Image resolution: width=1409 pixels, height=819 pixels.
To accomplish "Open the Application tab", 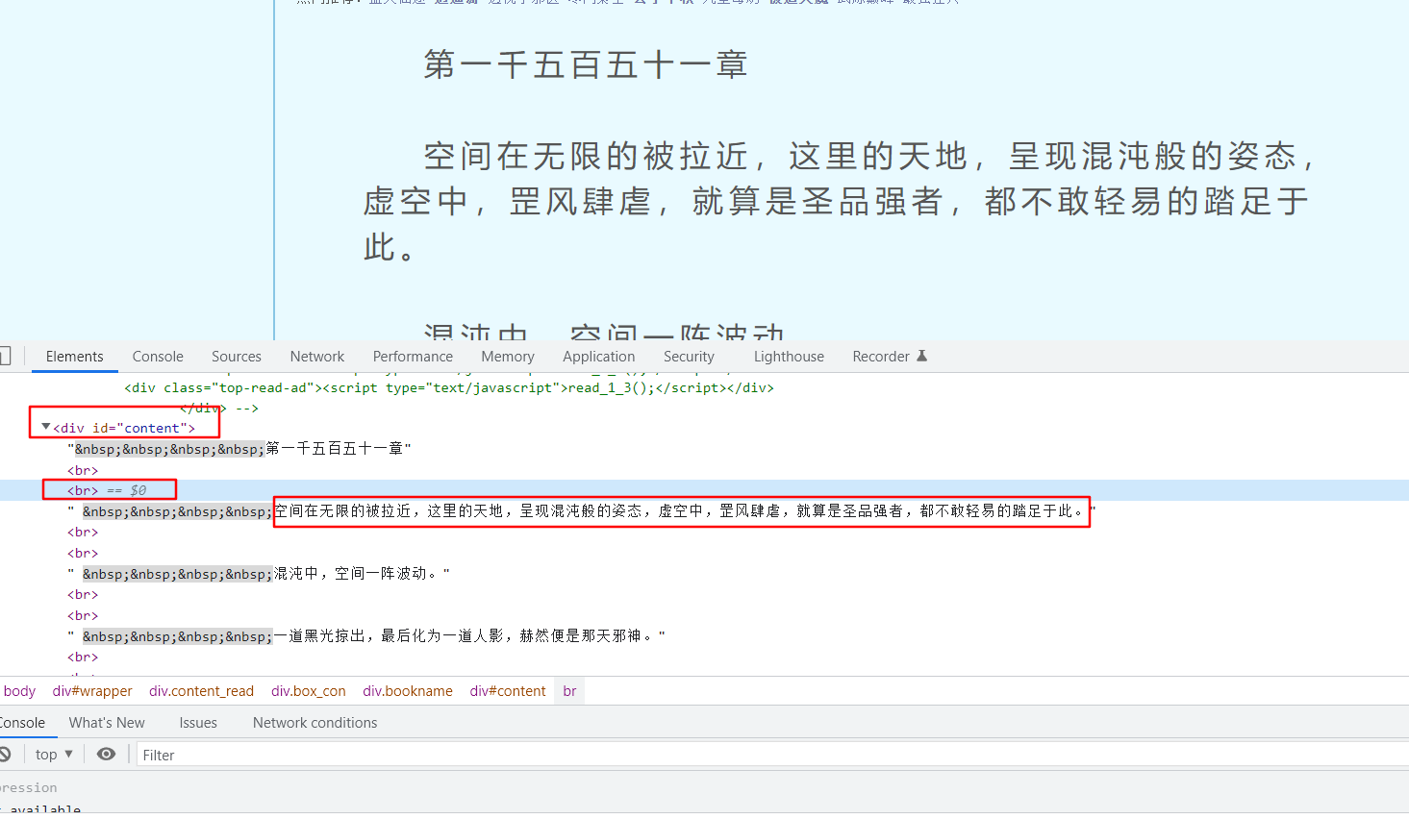I will [599, 357].
